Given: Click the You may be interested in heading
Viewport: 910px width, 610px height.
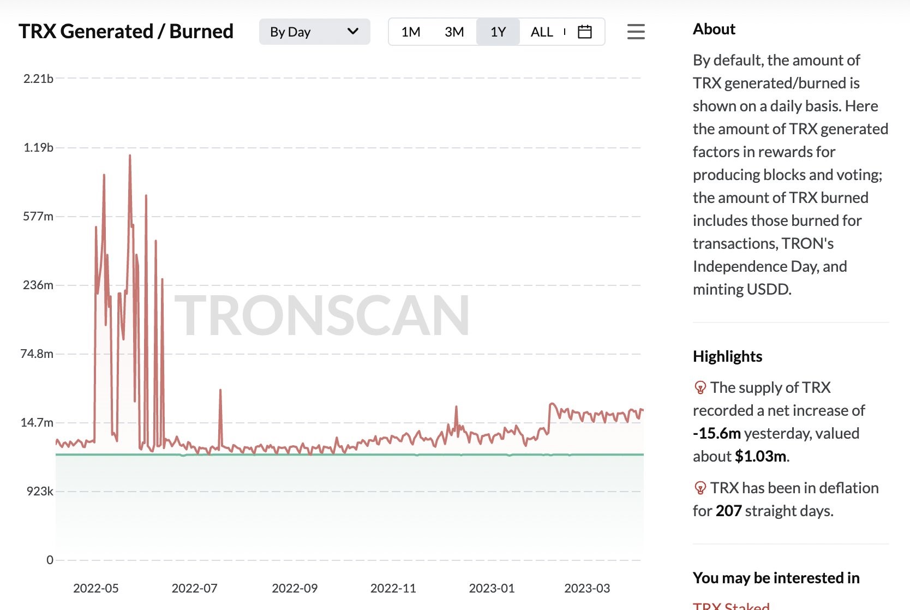Looking at the screenshot, I should 776,578.
